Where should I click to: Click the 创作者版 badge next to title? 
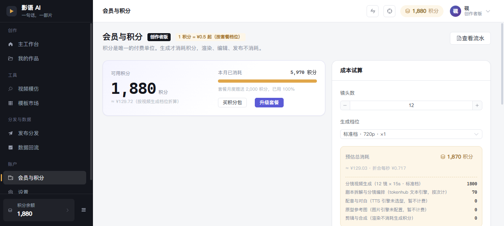click(159, 37)
